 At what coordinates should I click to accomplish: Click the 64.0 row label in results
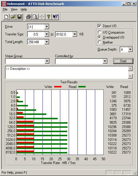click(x=12, y=122)
